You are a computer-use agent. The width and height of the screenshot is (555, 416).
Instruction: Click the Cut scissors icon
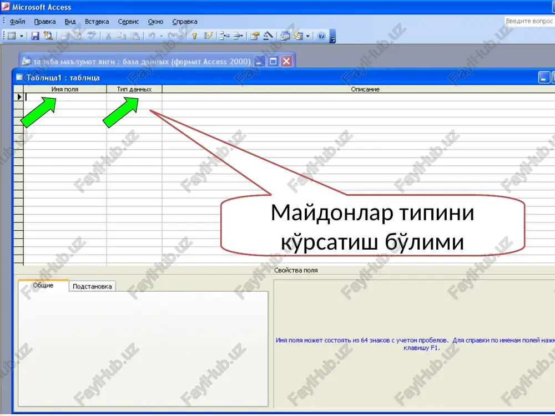(x=108, y=35)
